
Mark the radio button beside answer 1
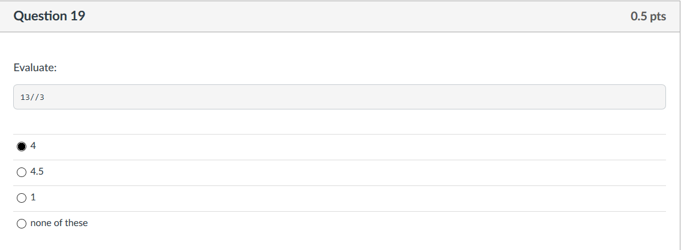[x=22, y=198]
